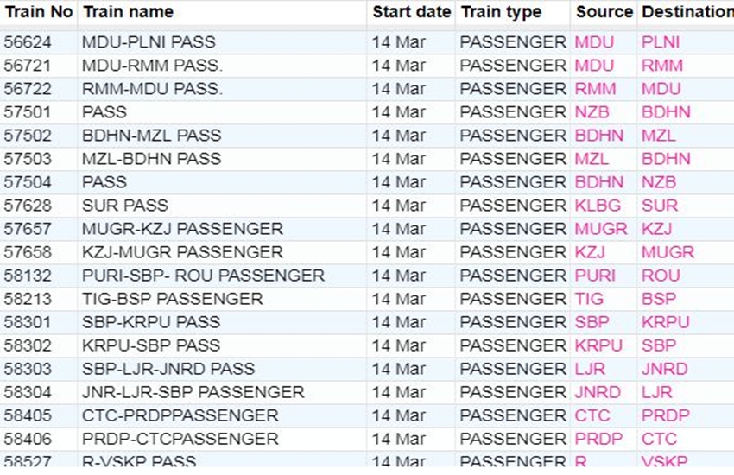Click CTC source link for train 58405
Viewport: 734px width, 475px height.
click(x=592, y=415)
